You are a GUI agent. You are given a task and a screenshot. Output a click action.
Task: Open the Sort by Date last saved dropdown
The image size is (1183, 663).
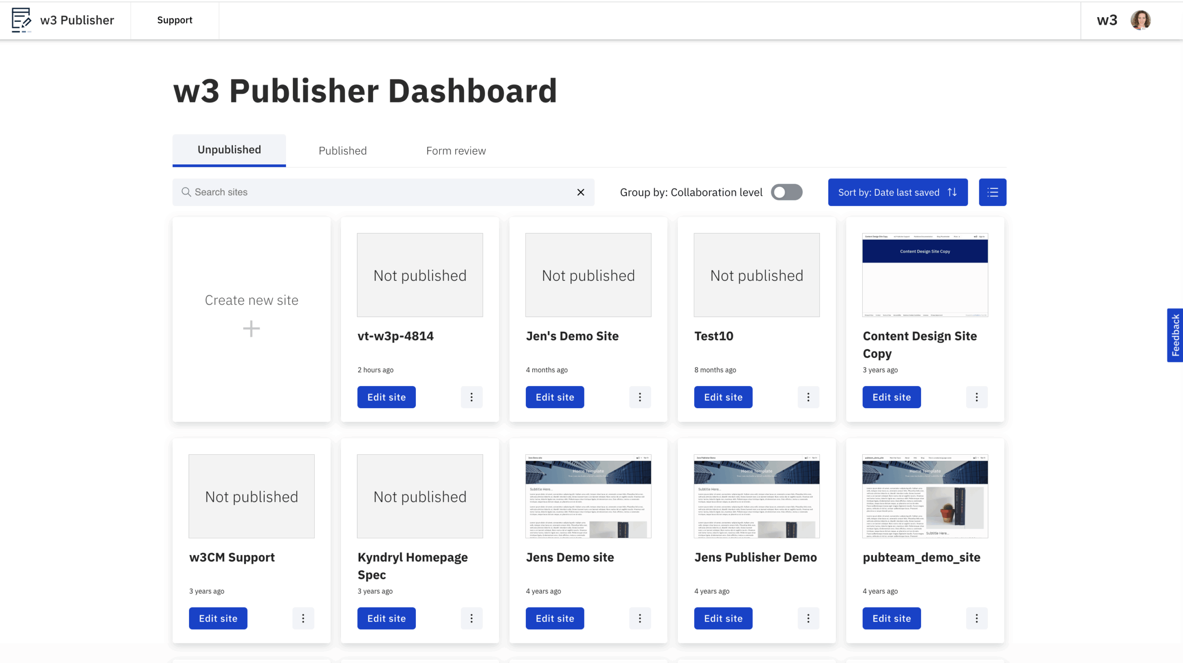(x=898, y=192)
